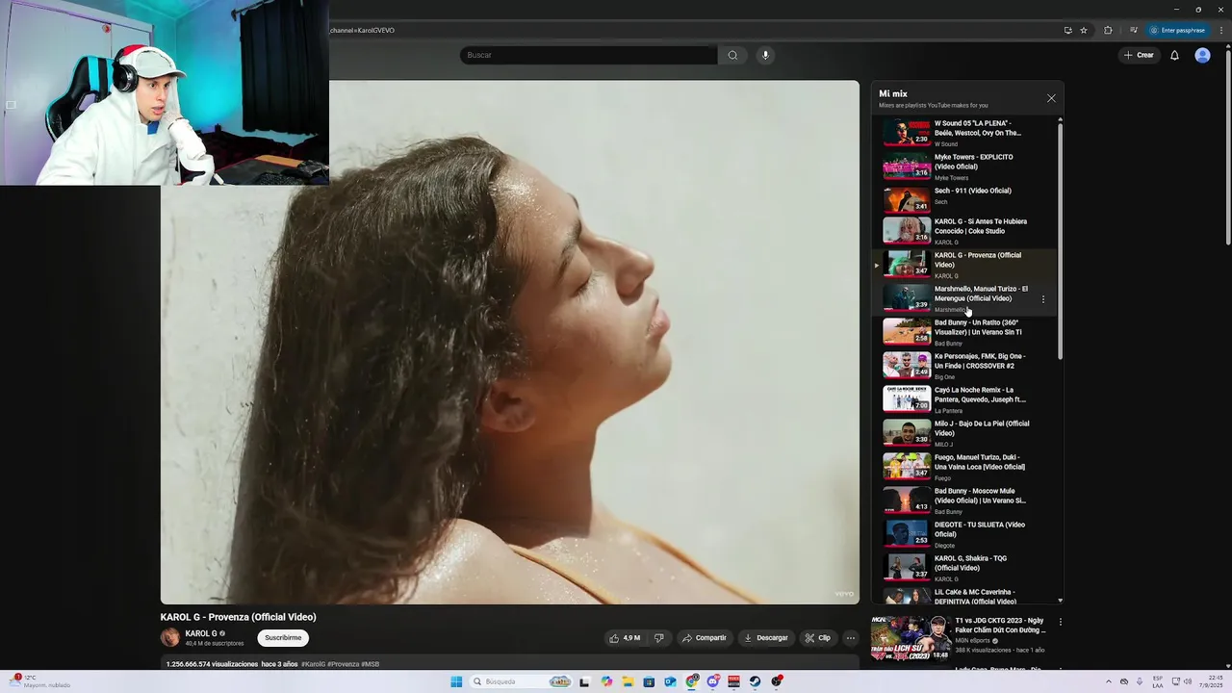Open Copilot from taskbar
This screenshot has height=693, width=1232.
[606, 681]
